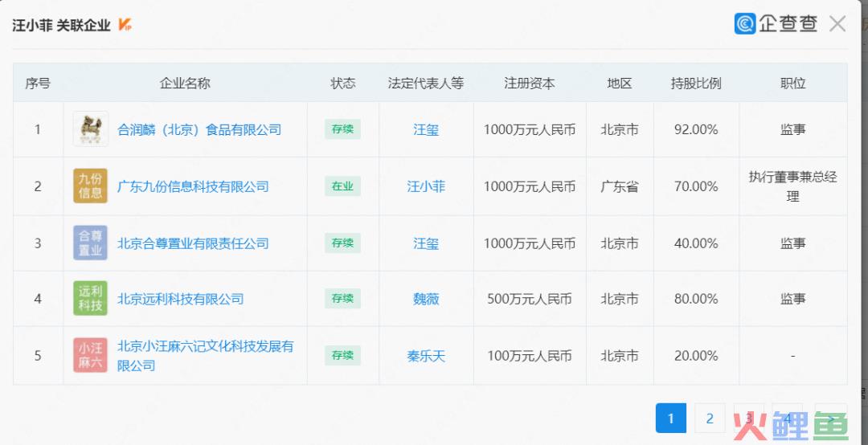Image resolution: width=868 pixels, height=445 pixels.
Task: Click the 存续 status tag for 北京合尊置业
Action: point(342,243)
